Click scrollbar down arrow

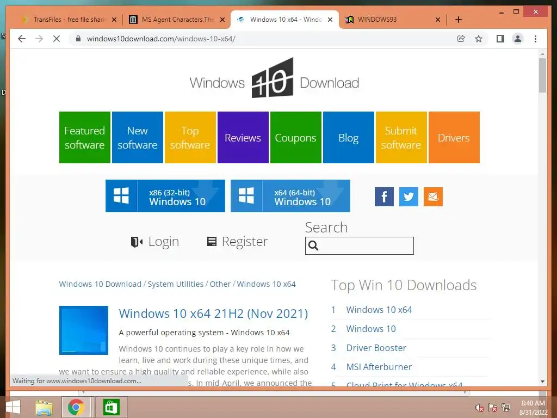542,382
